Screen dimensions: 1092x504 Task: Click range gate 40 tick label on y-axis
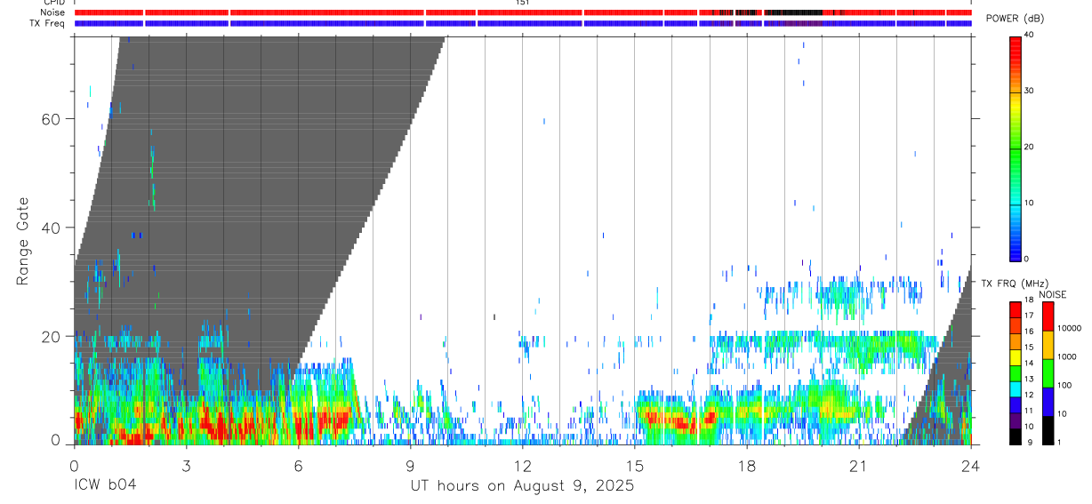click(51, 228)
